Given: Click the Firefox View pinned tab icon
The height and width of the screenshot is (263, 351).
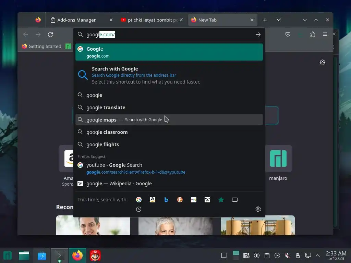Looking at the screenshot, I should point(38,20).
